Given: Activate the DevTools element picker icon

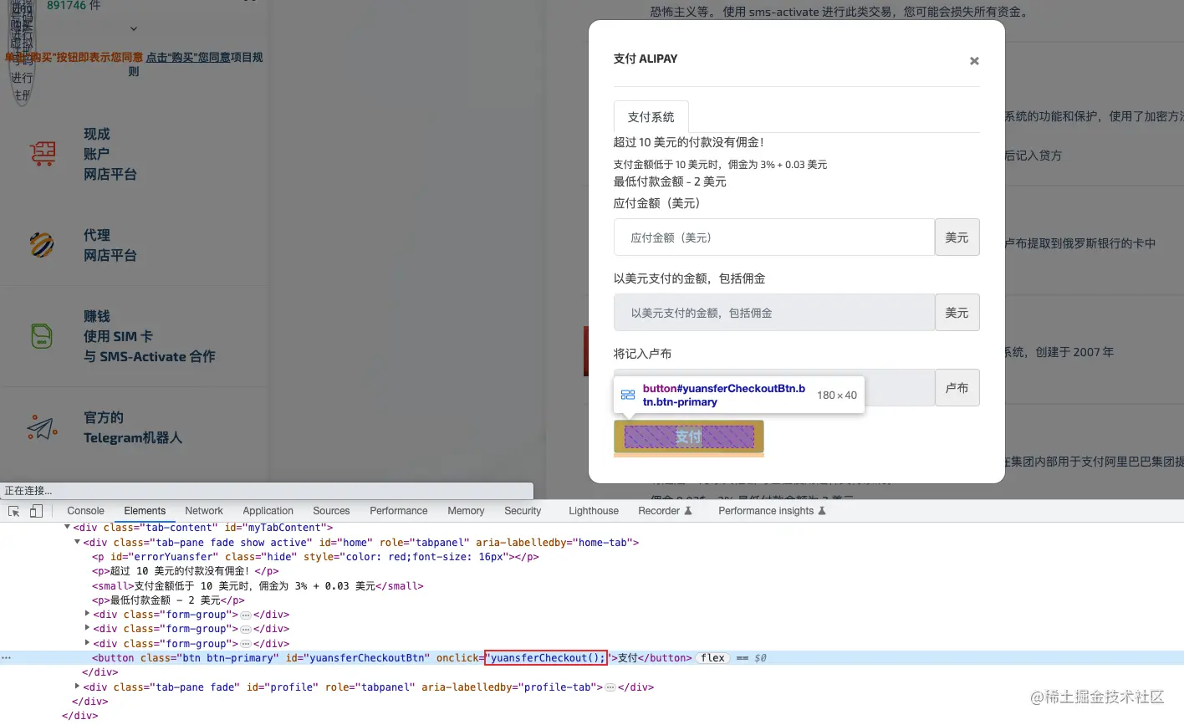Looking at the screenshot, I should [14, 511].
